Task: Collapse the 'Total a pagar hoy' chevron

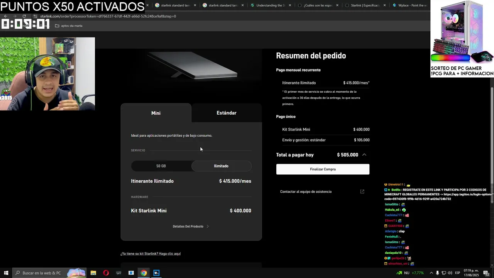Action: click(x=364, y=155)
